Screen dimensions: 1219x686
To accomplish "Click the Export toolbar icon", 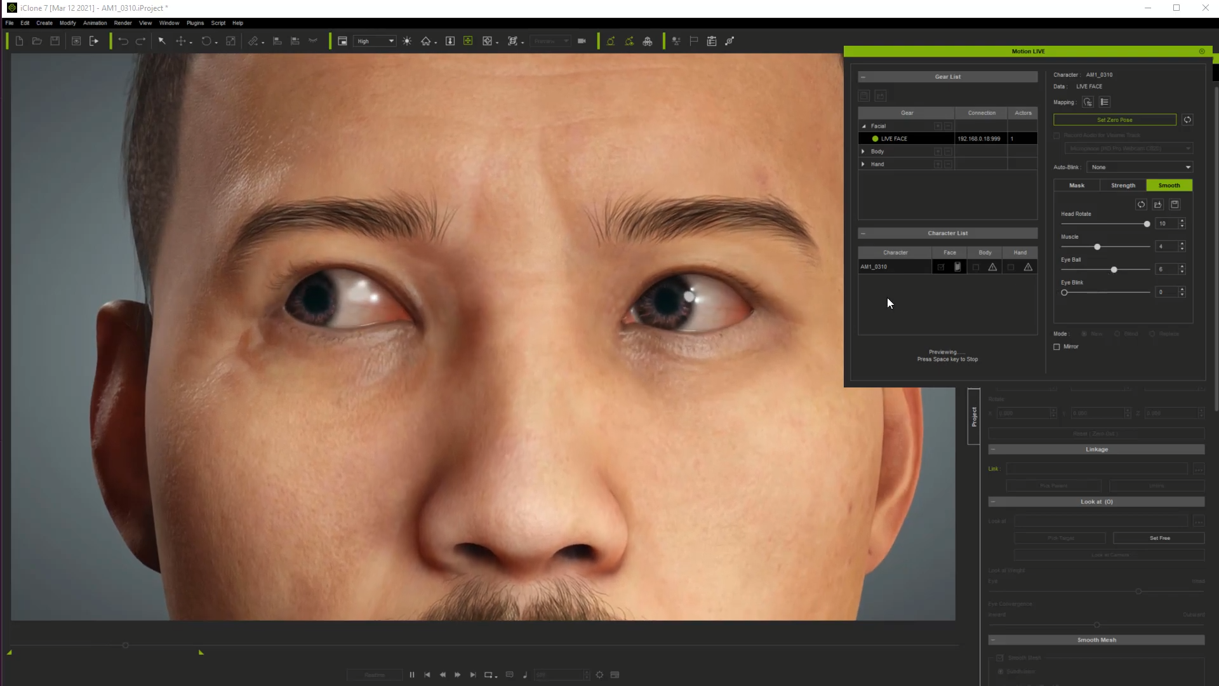I will pos(94,41).
